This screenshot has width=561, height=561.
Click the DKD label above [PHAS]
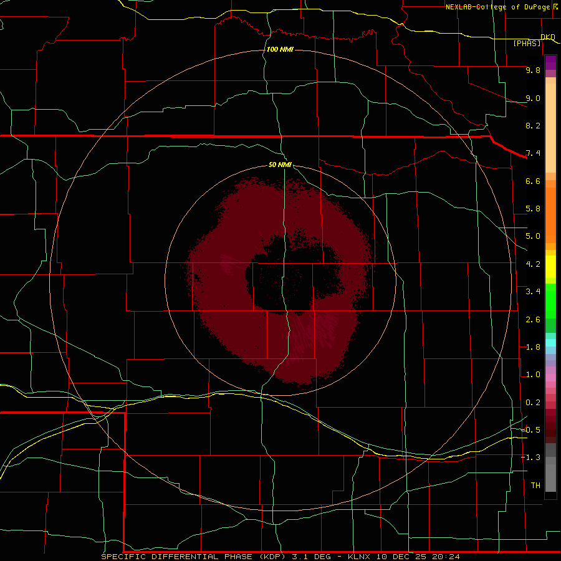click(x=548, y=37)
